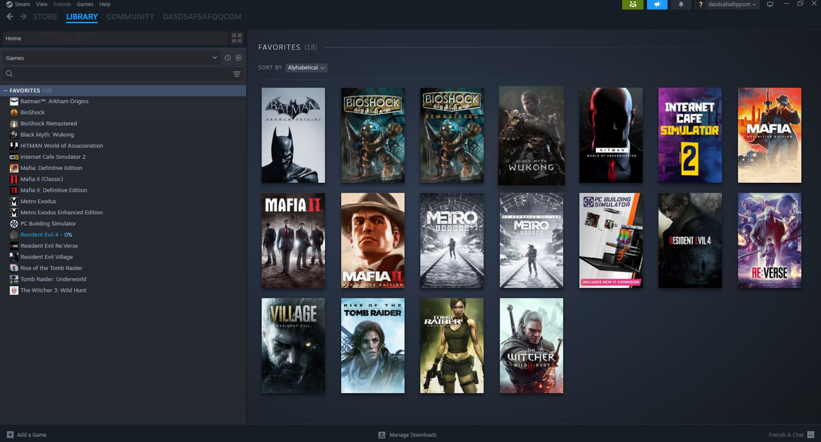Switch to the STORE tab
This screenshot has height=442, width=821.
tap(45, 17)
